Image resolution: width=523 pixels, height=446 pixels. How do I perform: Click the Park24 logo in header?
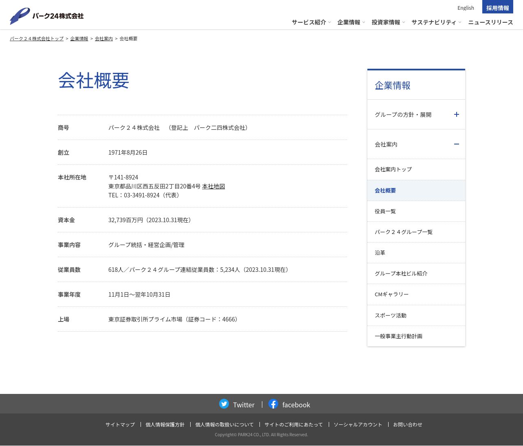click(x=46, y=16)
